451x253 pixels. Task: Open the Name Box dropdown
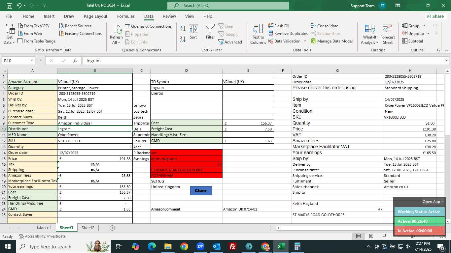[32, 61]
